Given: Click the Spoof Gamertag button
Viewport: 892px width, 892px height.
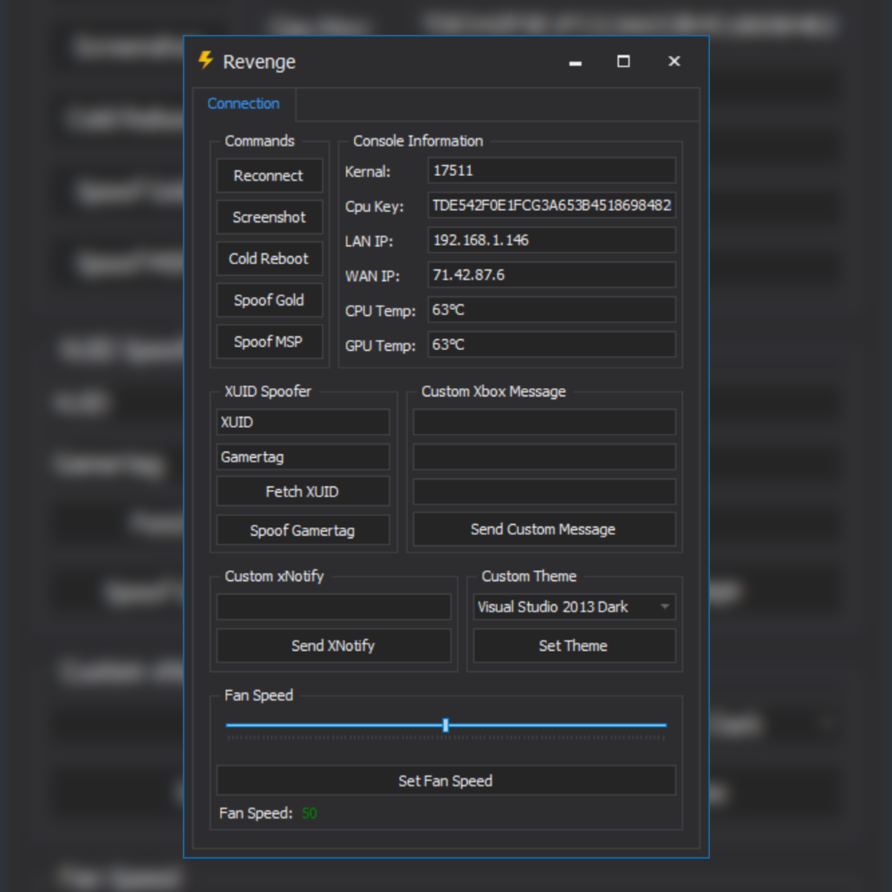Looking at the screenshot, I should (x=303, y=531).
